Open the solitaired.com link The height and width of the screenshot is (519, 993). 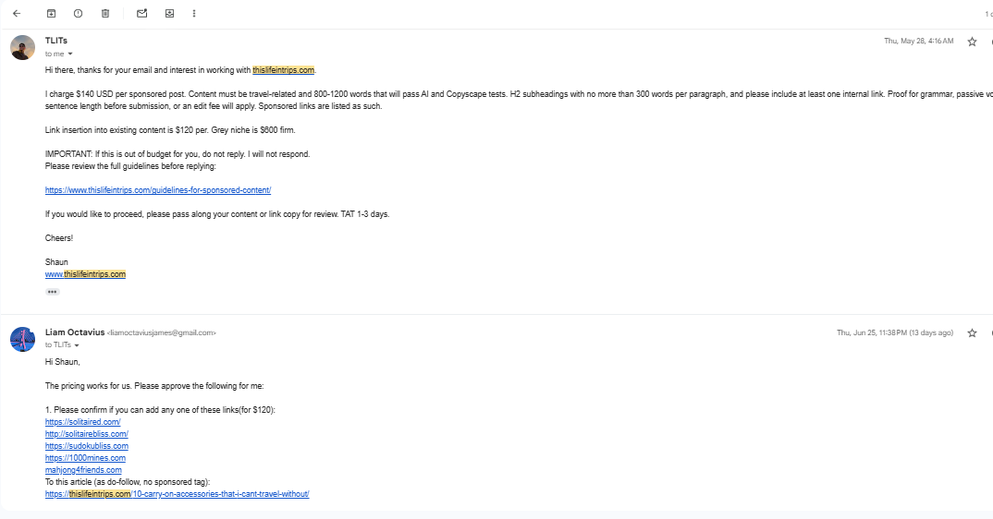[83, 421]
